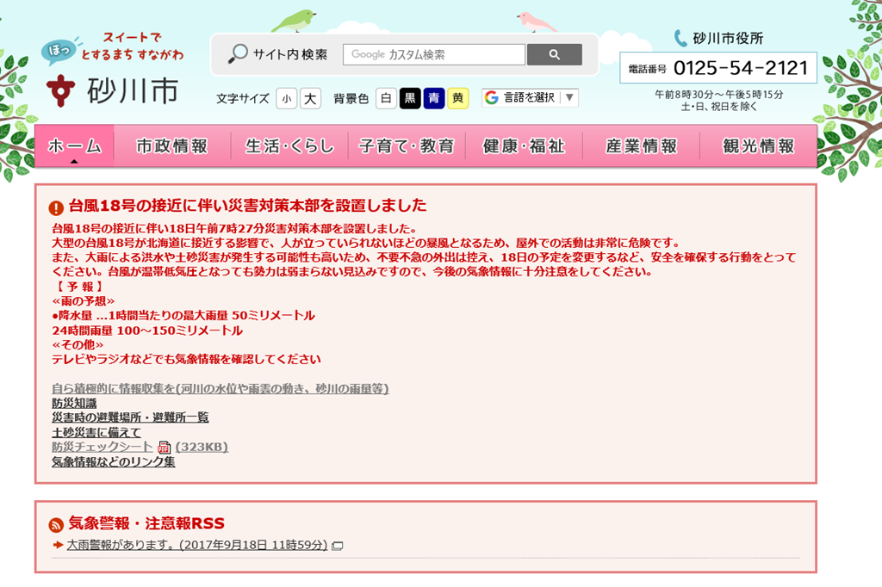Viewport: 882px width, 587px height.
Task: Click the Google G language icon
Action: coord(492,98)
